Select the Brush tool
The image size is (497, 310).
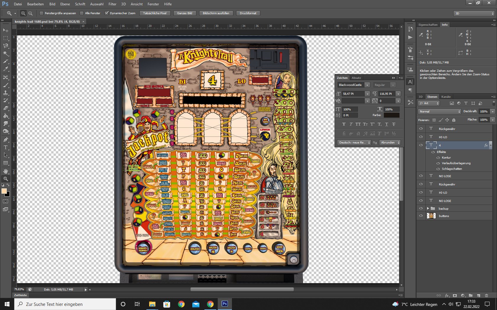(6, 85)
